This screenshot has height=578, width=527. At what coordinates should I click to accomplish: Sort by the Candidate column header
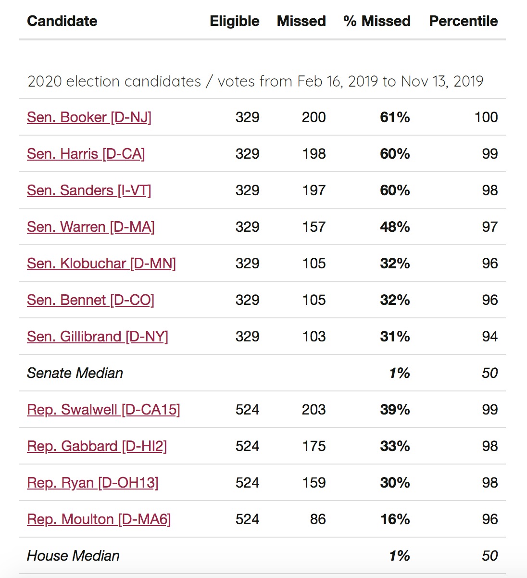[x=62, y=21]
